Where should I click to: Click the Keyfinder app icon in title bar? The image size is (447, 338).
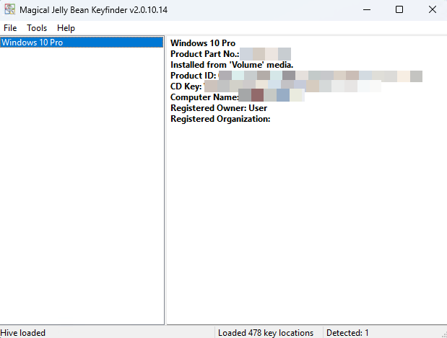pos(9,9)
